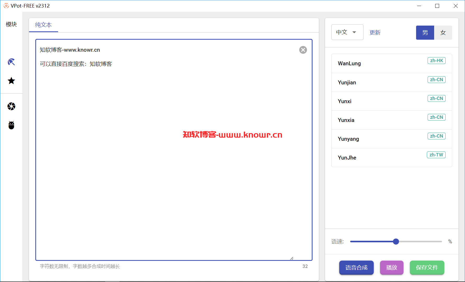Click the zh-HK tag on WanLung
Screen dimensions: 465x282
(436, 61)
